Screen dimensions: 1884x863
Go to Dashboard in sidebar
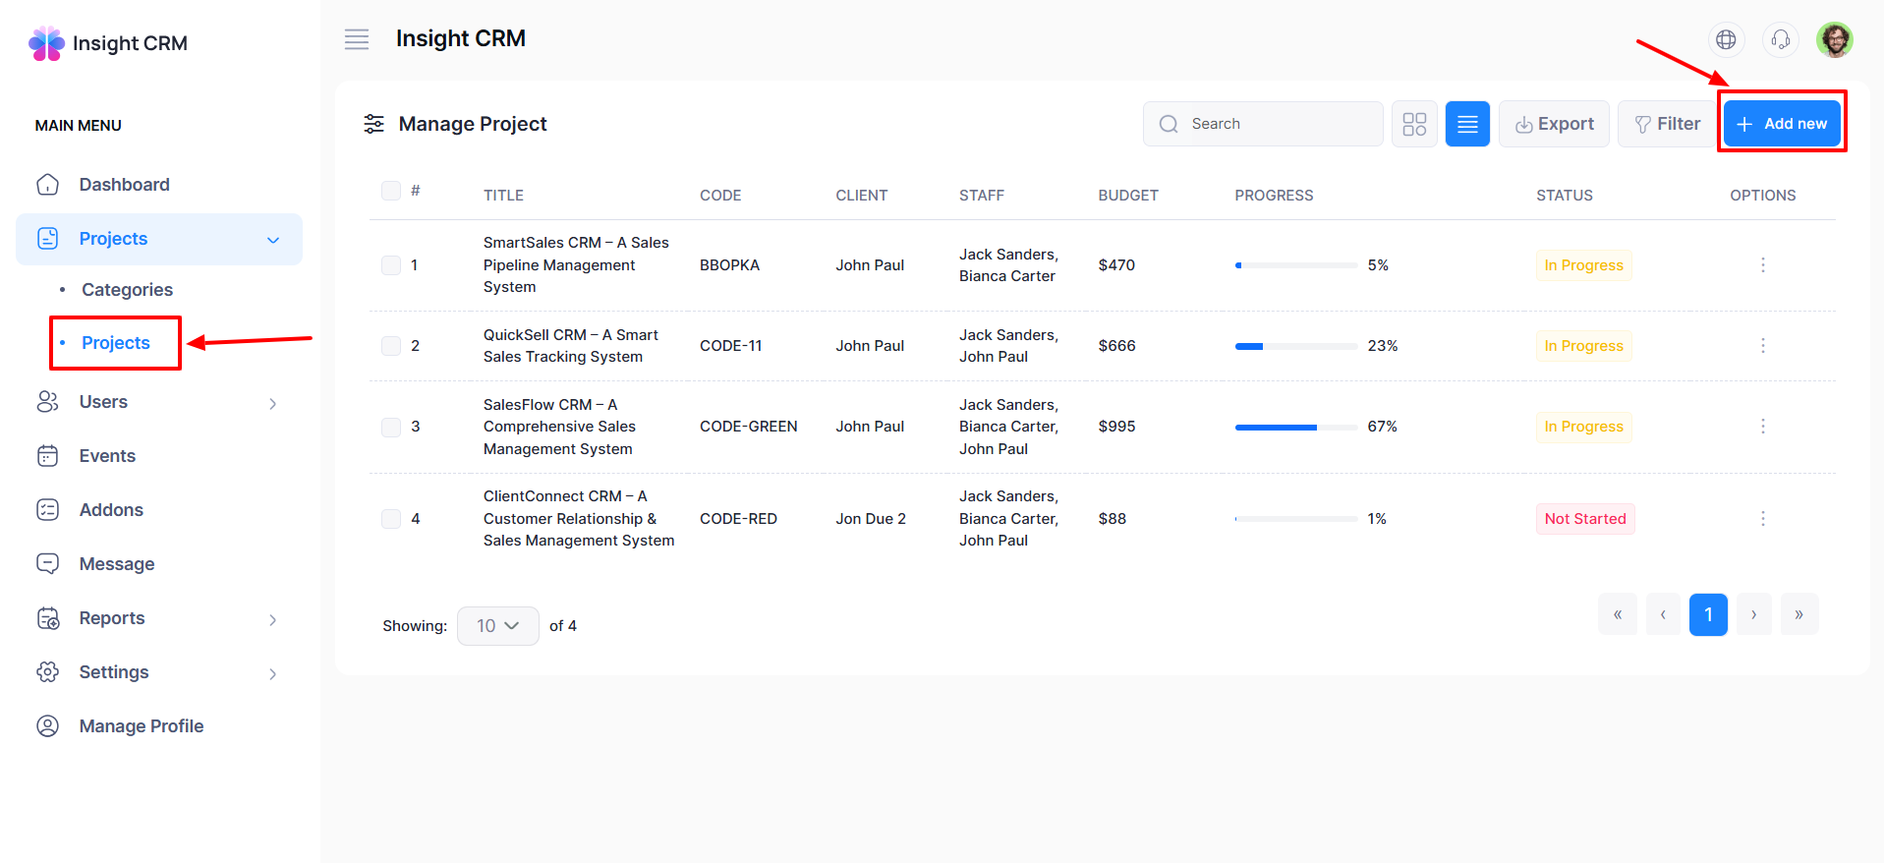click(x=124, y=185)
